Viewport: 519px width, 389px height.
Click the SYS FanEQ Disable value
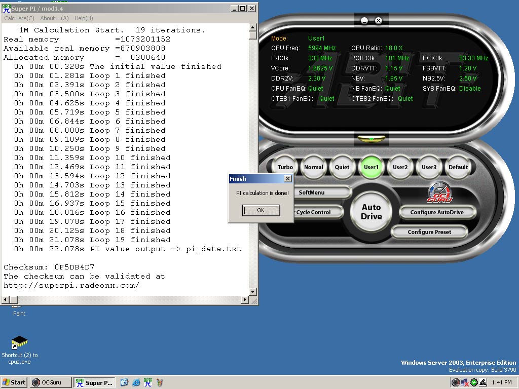pyautogui.click(x=470, y=88)
